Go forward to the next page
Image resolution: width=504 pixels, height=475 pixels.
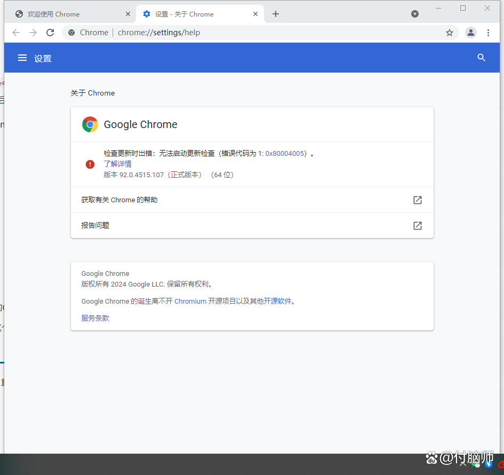(33, 33)
